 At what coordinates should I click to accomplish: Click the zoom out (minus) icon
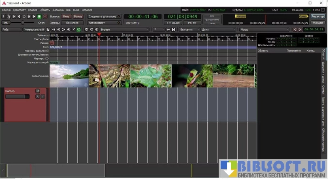point(86,30)
